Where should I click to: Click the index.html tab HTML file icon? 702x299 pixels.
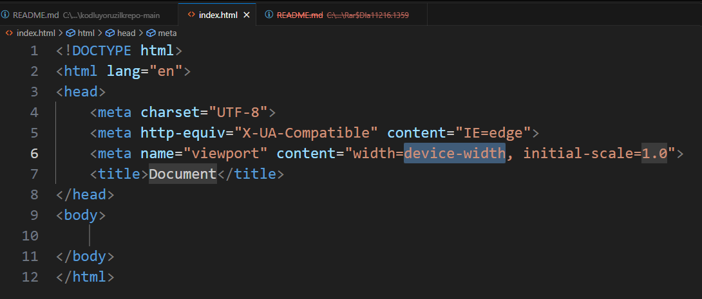[191, 15]
